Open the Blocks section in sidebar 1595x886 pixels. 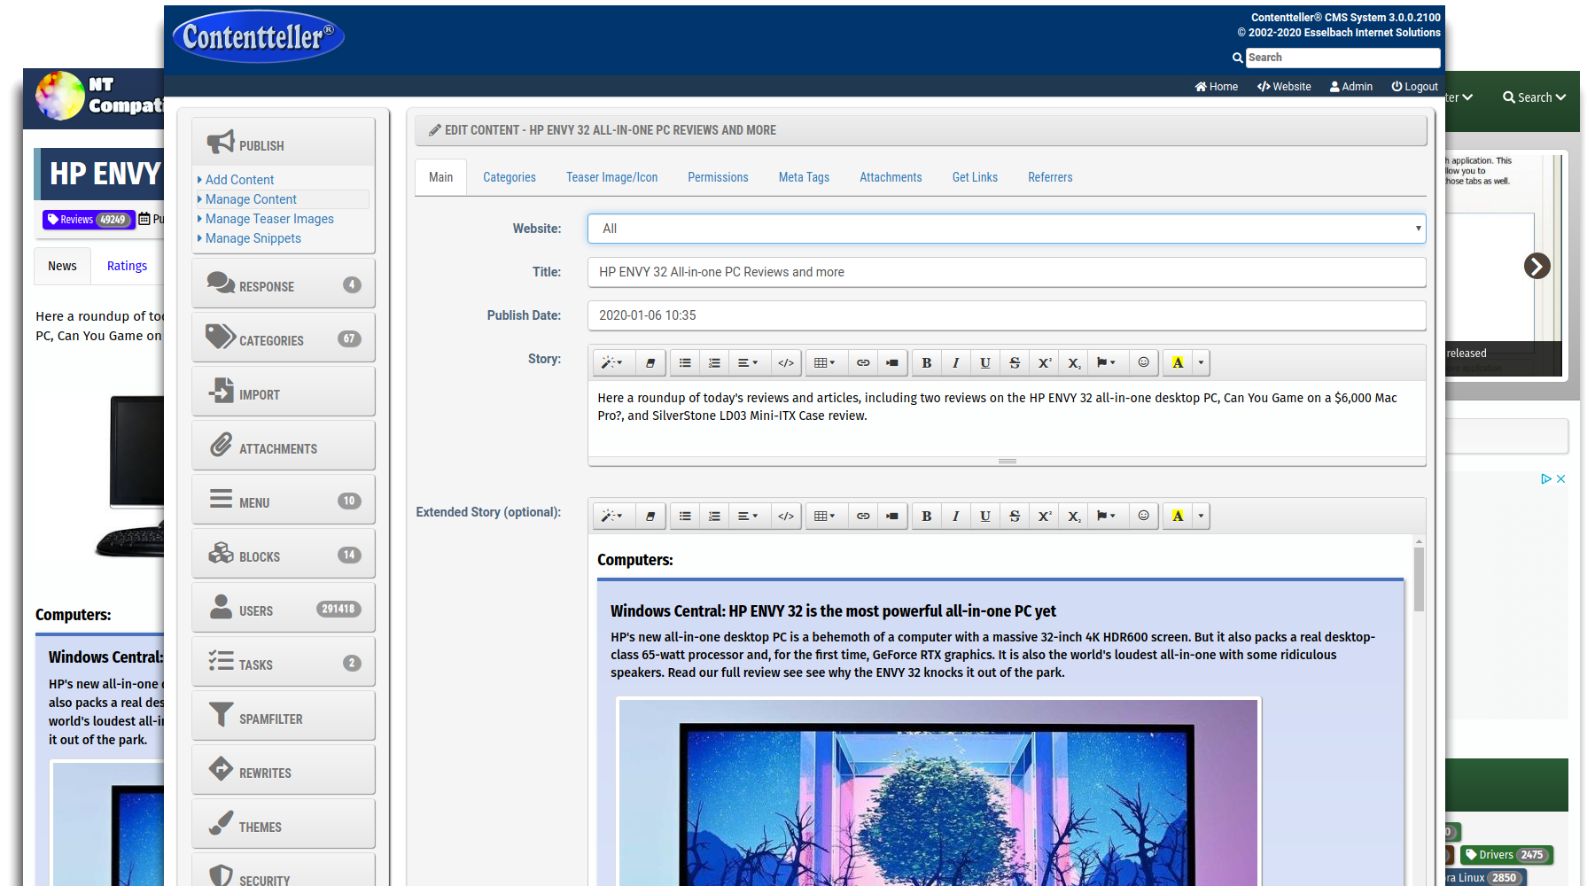coord(284,555)
